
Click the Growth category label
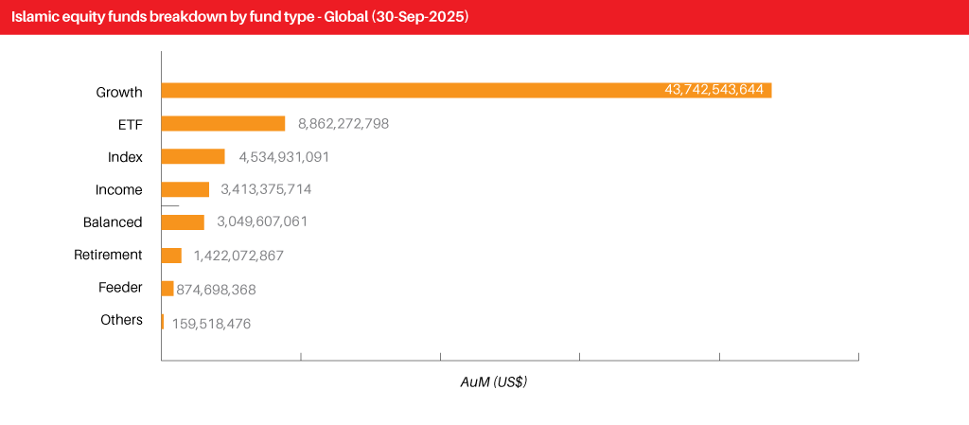(x=119, y=92)
